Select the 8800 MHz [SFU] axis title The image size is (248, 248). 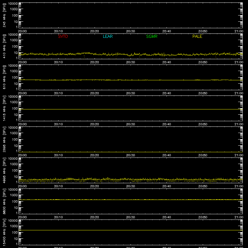point(4,201)
